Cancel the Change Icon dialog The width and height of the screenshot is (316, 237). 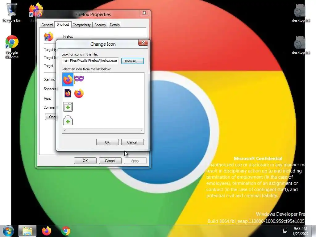[x=132, y=142]
